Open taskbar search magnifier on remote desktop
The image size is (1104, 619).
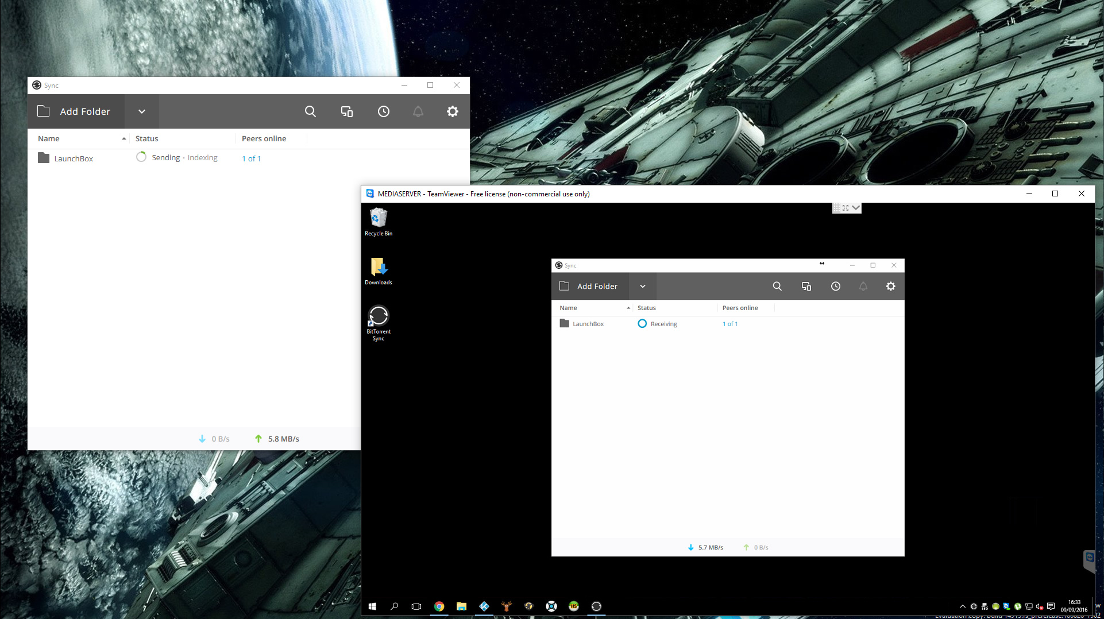pos(394,606)
